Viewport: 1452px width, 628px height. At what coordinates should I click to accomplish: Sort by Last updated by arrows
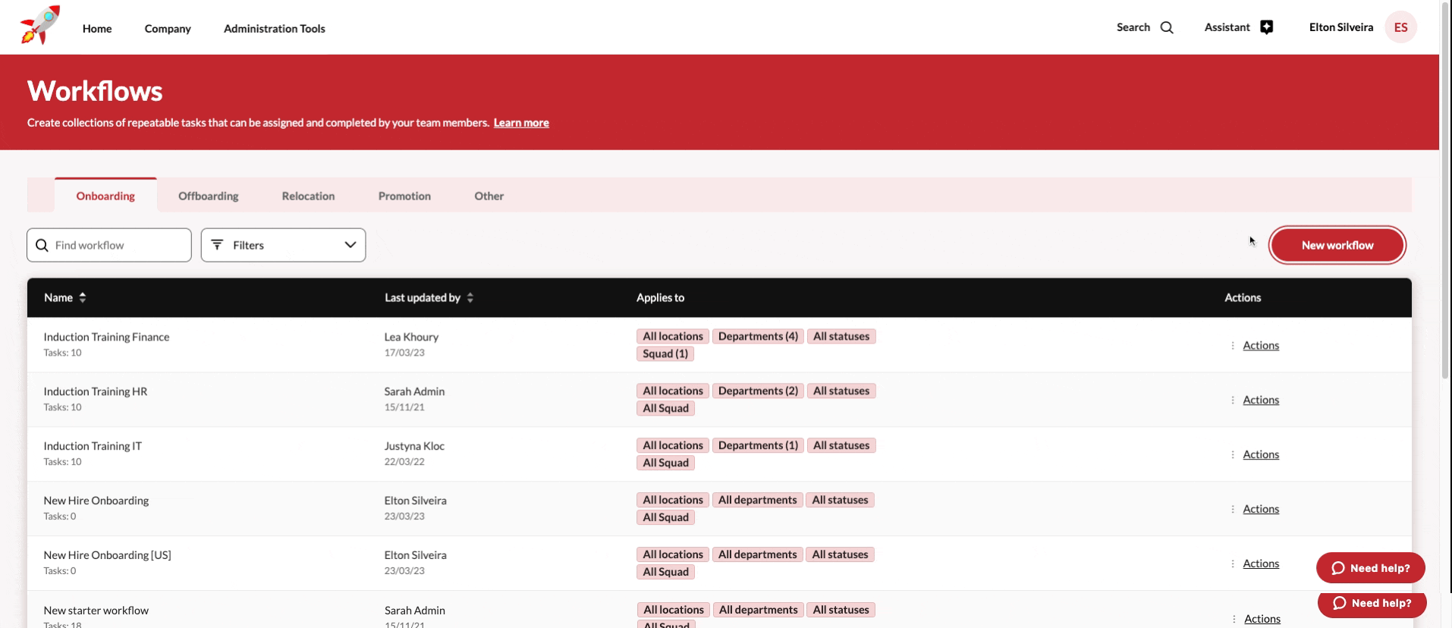pyautogui.click(x=470, y=297)
